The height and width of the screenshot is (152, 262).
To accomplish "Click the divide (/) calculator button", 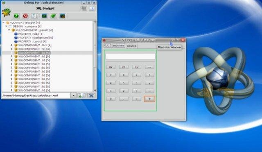I will click(x=149, y=75).
